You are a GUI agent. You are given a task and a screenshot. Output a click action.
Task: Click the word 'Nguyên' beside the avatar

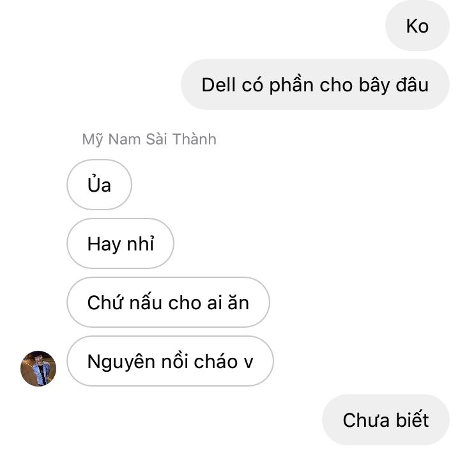click(122, 362)
